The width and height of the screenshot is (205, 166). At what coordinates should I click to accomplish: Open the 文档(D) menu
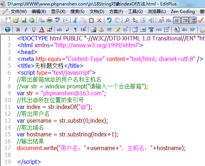click(97, 12)
